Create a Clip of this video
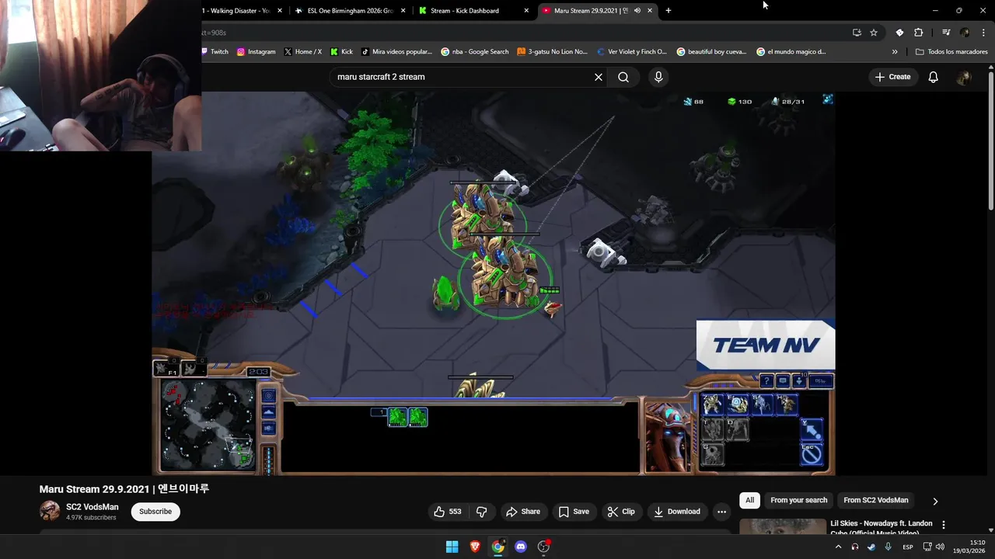 click(x=621, y=512)
